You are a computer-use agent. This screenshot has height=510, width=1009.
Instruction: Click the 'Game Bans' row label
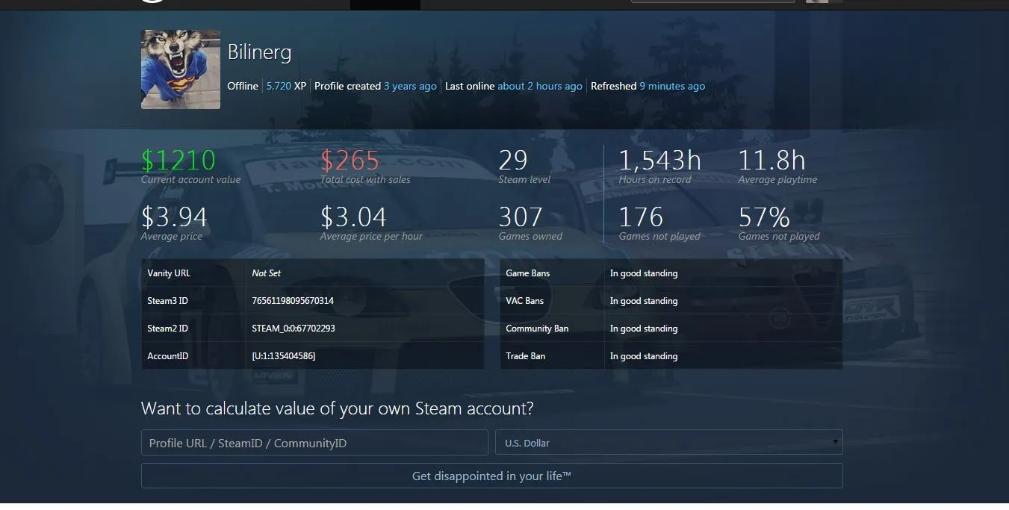[527, 273]
